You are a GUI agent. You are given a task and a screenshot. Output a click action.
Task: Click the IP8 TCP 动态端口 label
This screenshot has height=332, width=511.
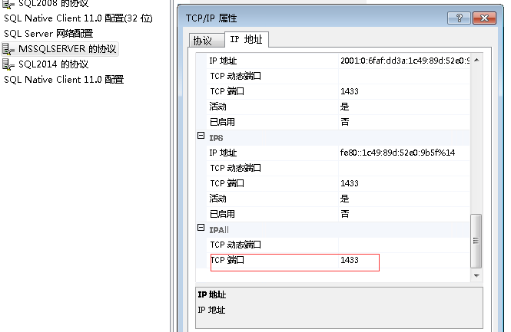pyautogui.click(x=235, y=168)
